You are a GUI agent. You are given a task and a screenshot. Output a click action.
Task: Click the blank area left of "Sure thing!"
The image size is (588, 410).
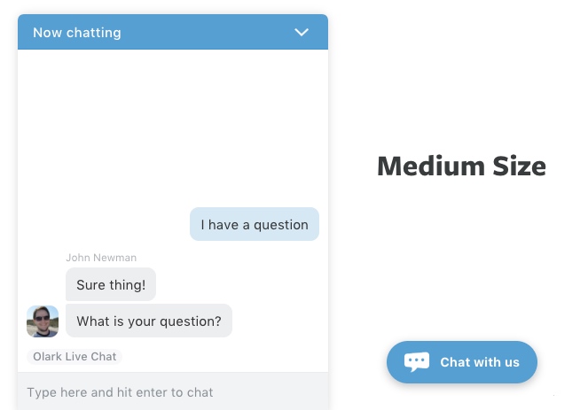click(42, 284)
